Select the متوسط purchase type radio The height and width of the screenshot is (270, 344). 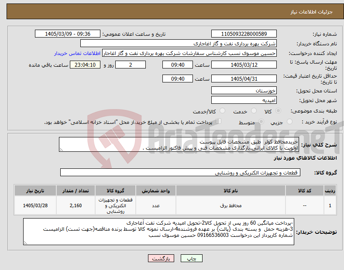point(261,122)
